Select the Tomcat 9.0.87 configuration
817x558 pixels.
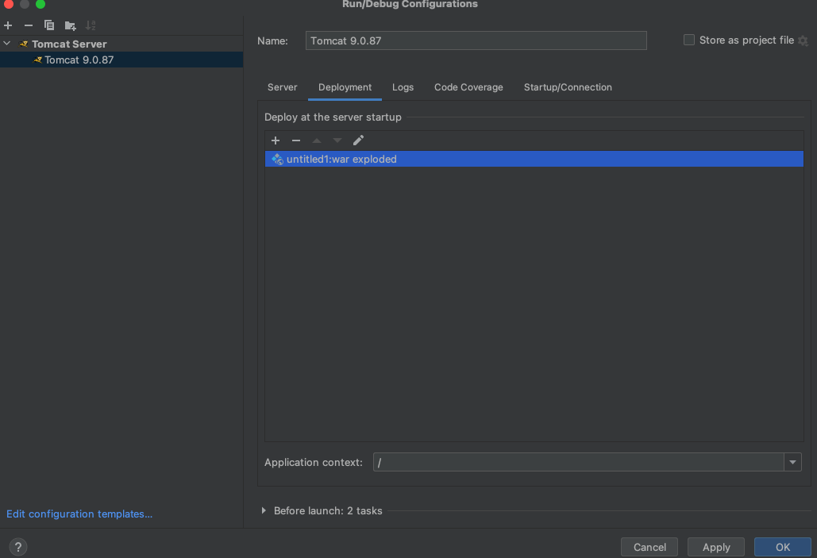(x=121, y=60)
